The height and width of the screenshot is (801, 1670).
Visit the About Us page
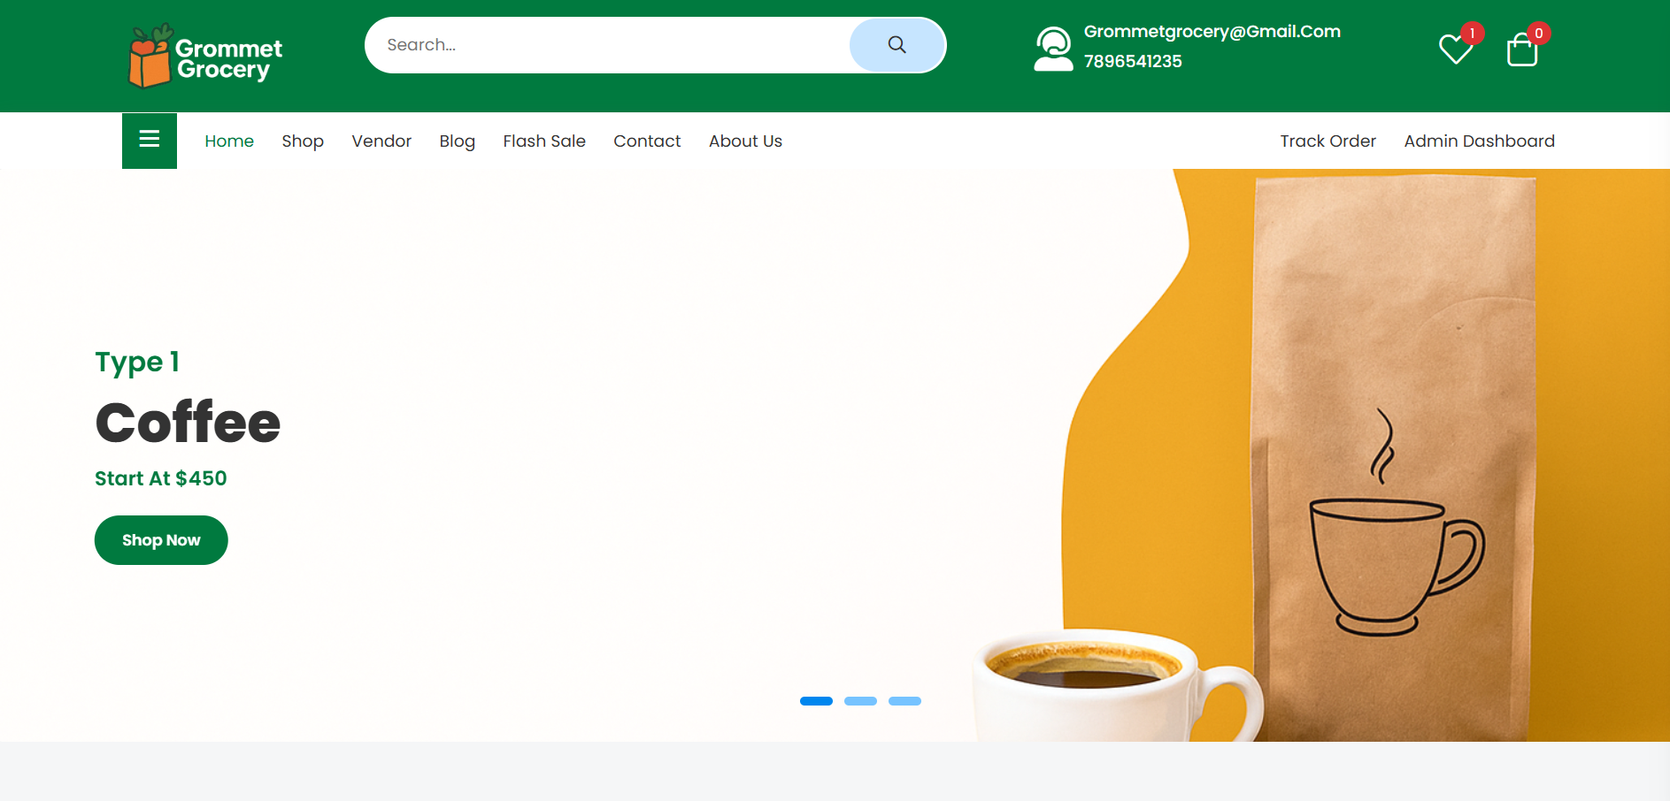click(x=745, y=141)
